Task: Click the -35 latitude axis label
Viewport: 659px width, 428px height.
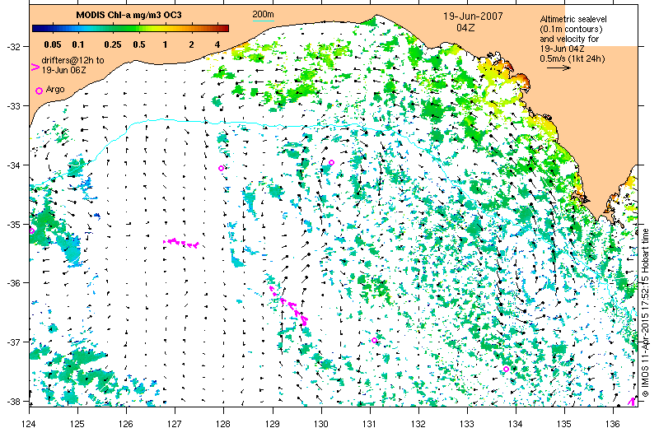Action: pyautogui.click(x=13, y=225)
